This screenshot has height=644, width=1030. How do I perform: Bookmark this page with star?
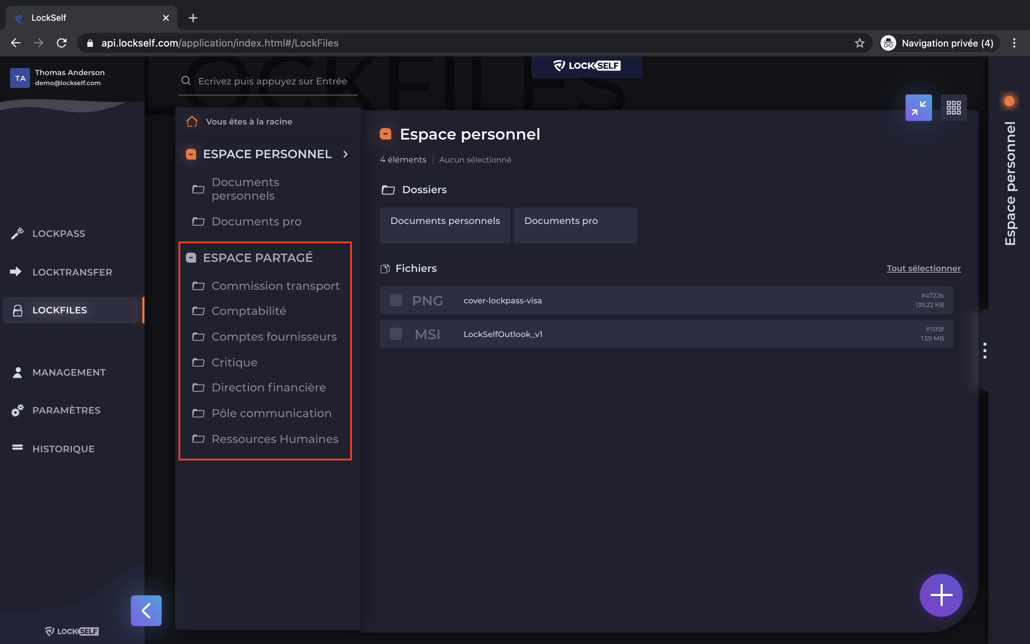(x=859, y=43)
